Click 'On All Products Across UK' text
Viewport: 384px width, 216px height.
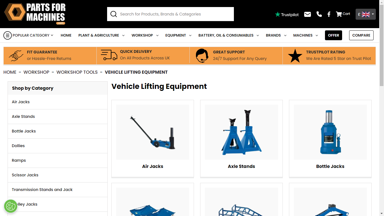point(145,58)
